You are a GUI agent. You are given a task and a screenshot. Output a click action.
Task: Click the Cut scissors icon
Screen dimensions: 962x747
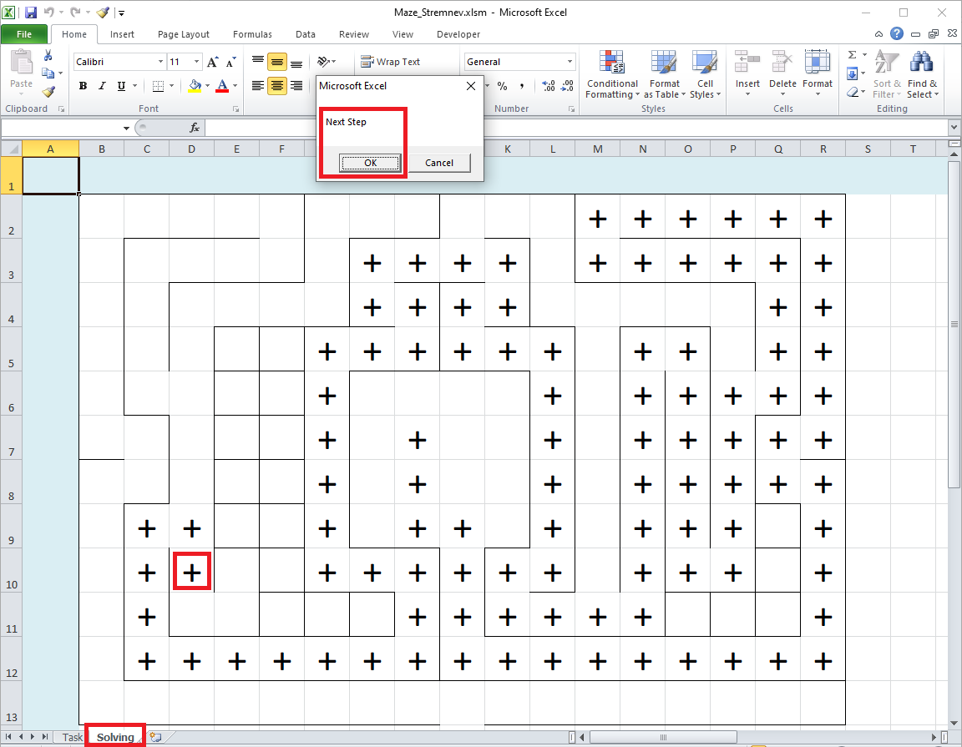pyautogui.click(x=48, y=56)
